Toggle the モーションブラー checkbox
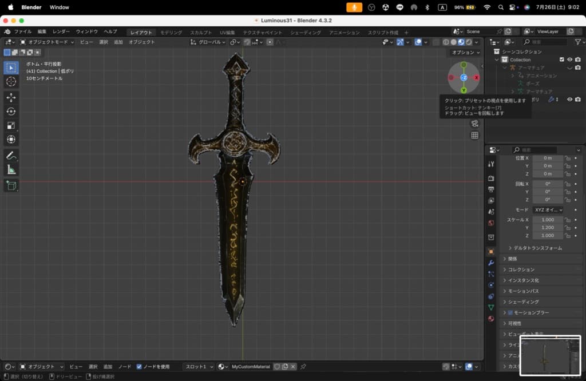This screenshot has height=381, width=586. (510, 312)
